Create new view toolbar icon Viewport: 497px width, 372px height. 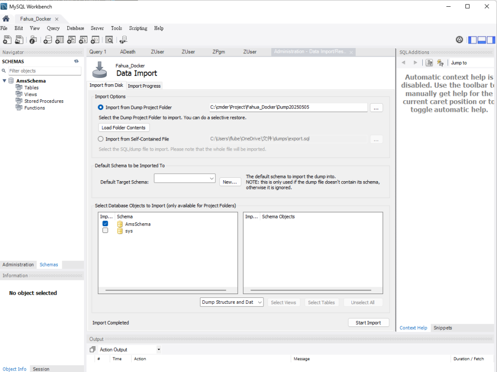pos(71,40)
